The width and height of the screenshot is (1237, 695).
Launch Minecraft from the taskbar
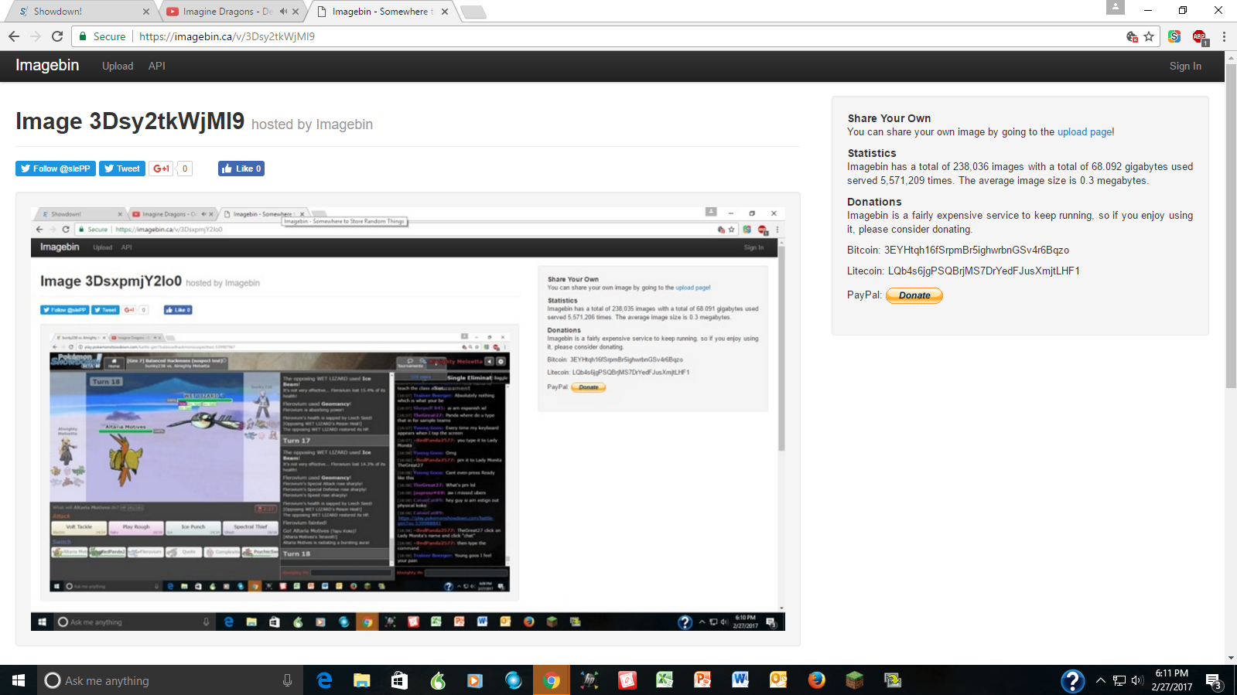[854, 680]
